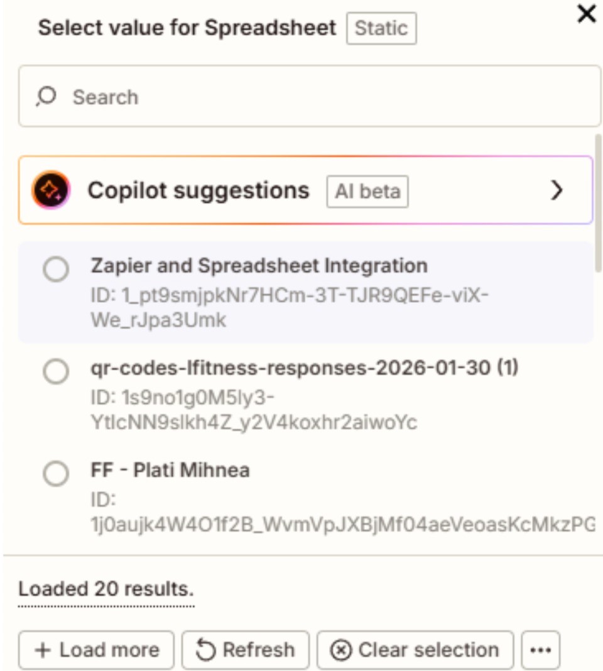Screen dimensions: 603x671
Task: Select Zapier and Spreadsheet Integration radio button
Action: coord(56,270)
